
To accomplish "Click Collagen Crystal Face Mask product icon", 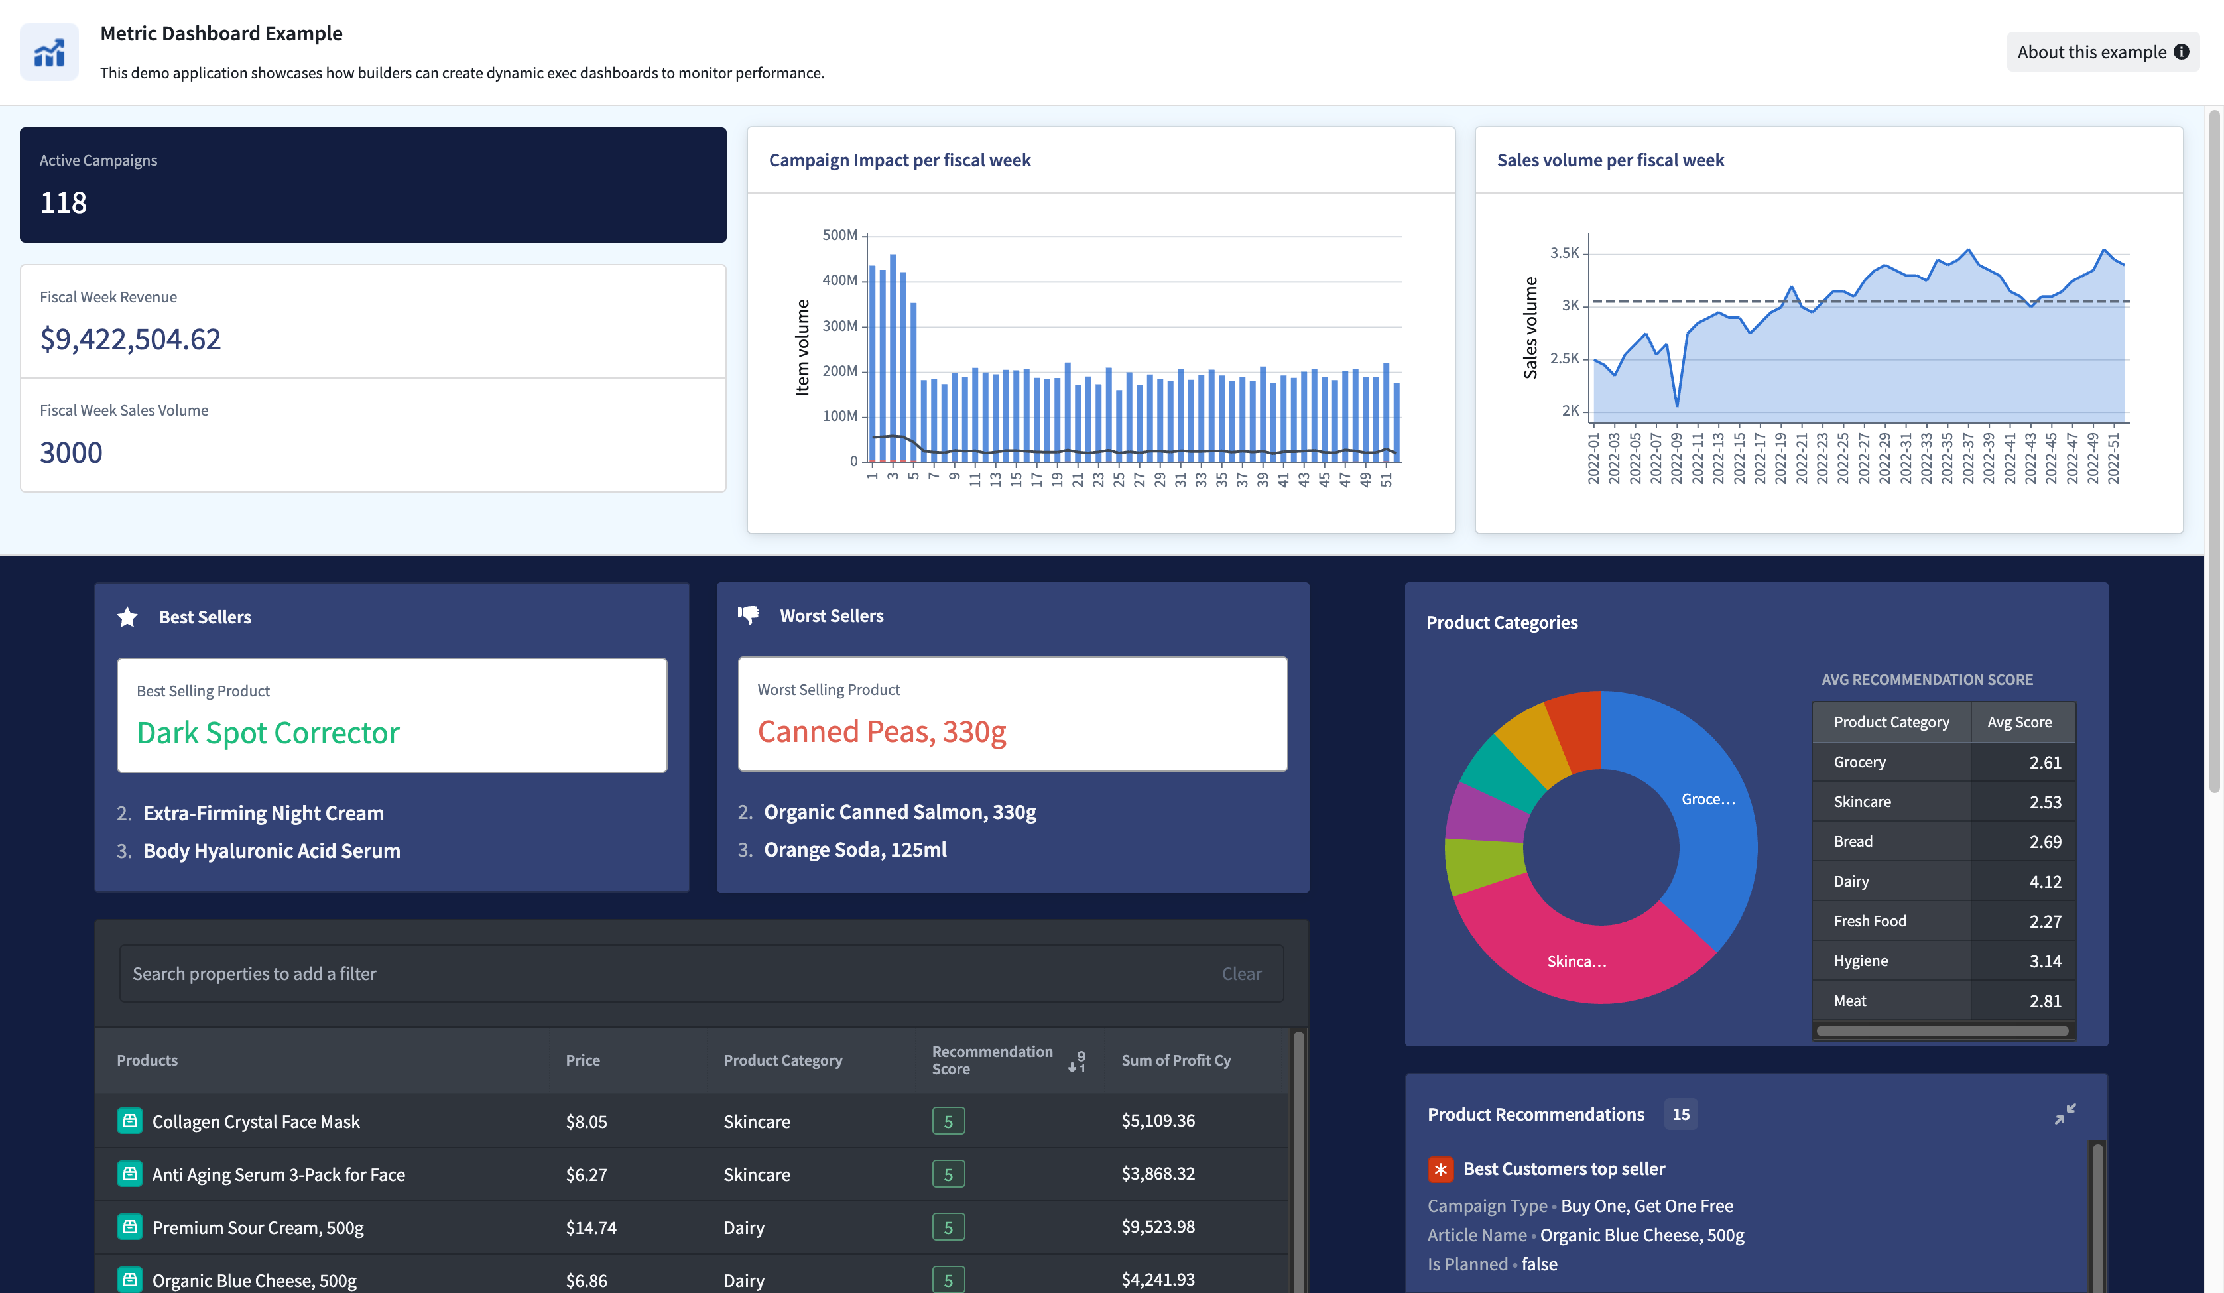I will point(130,1121).
